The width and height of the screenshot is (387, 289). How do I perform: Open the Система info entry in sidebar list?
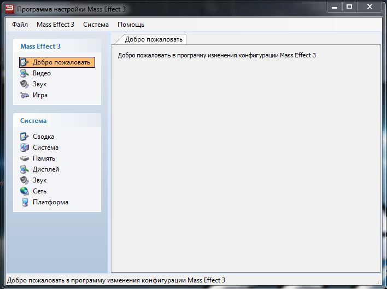45,148
